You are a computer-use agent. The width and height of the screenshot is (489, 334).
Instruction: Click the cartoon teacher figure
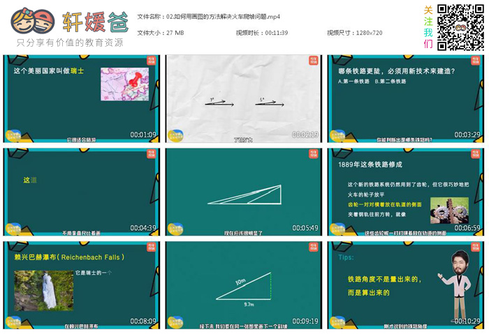[x=456, y=285]
